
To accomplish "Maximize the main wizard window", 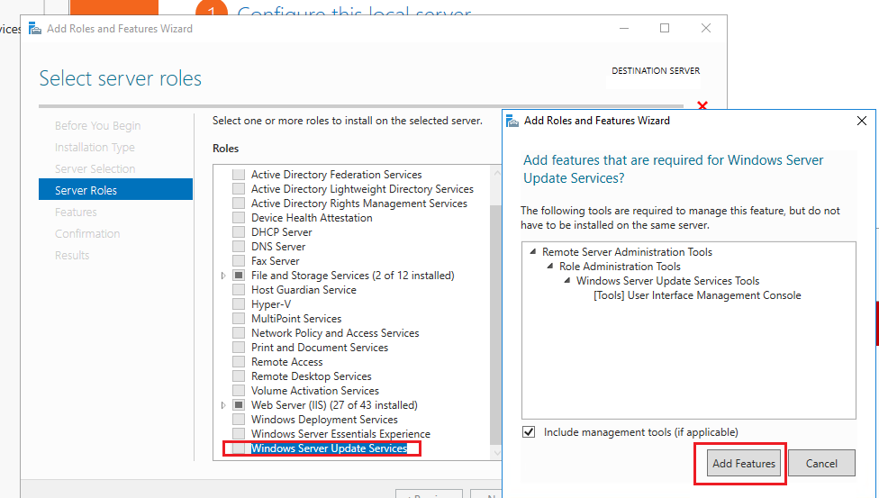I will tap(665, 28).
